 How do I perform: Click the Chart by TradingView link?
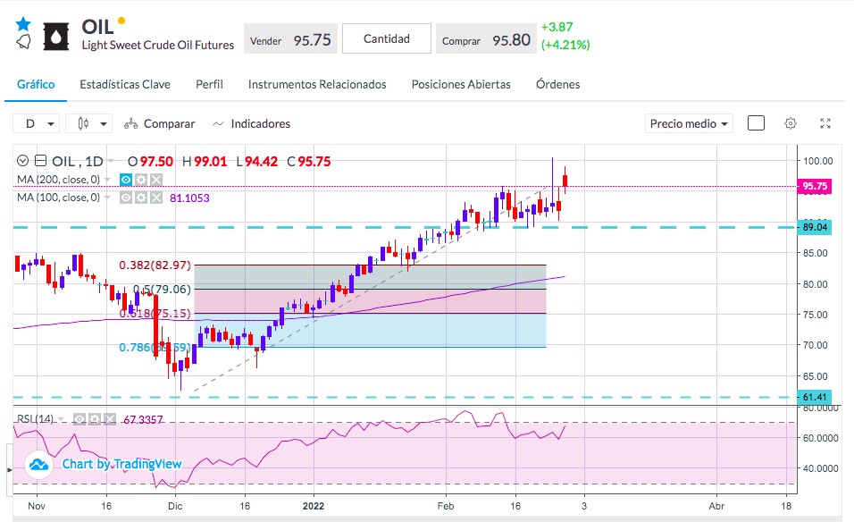coord(121,464)
